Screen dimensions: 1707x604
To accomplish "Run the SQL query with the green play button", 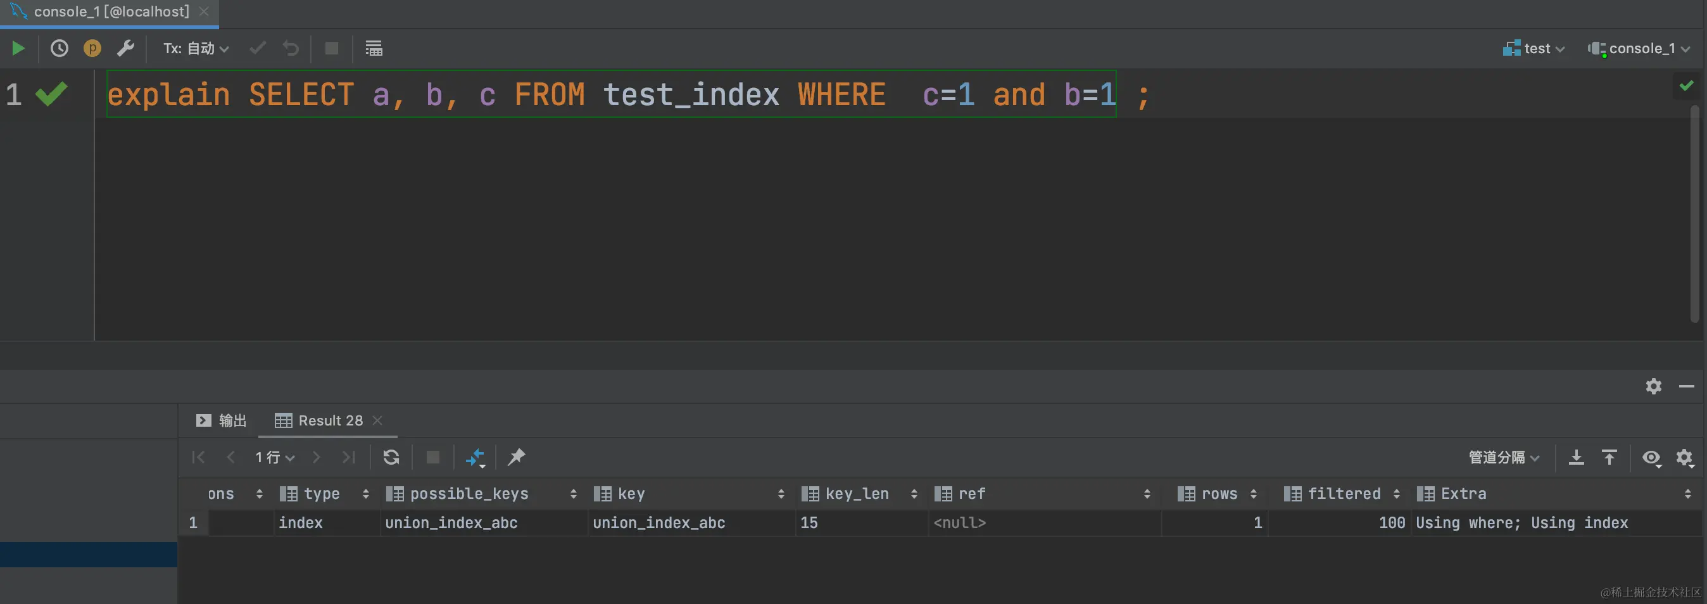I will pos(18,48).
